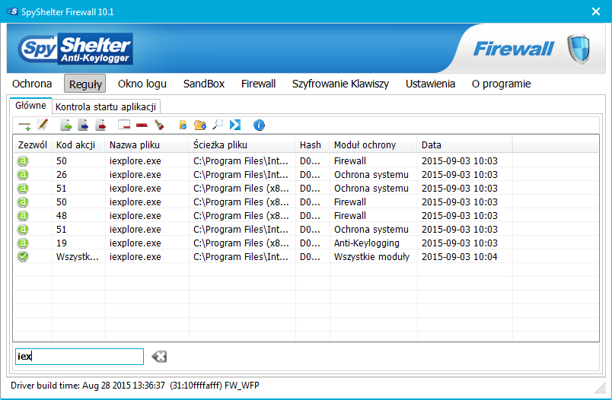This screenshot has height=400, width=612.
Task: Click the export rules icon with blue arrow
Action: tap(83, 125)
